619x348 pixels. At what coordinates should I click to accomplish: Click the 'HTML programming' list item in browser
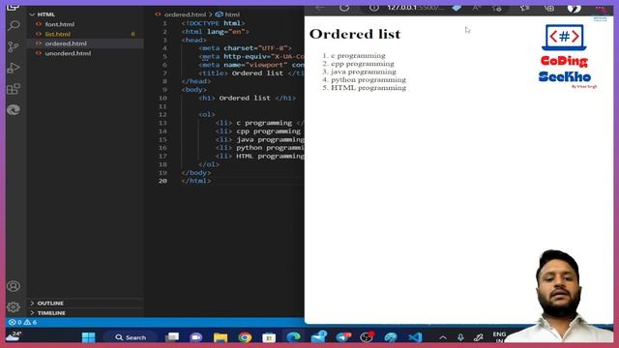coord(368,88)
